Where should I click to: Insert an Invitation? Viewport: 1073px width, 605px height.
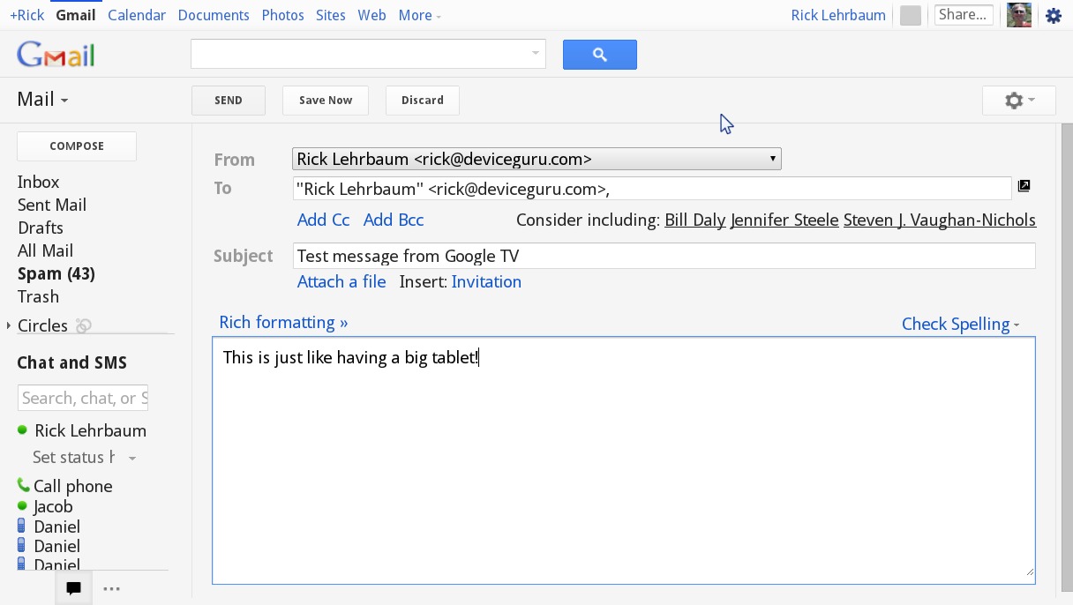[x=486, y=281]
